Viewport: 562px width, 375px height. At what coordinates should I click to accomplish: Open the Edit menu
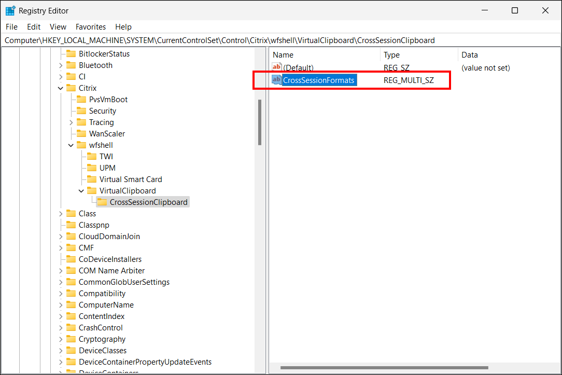pyautogui.click(x=34, y=27)
